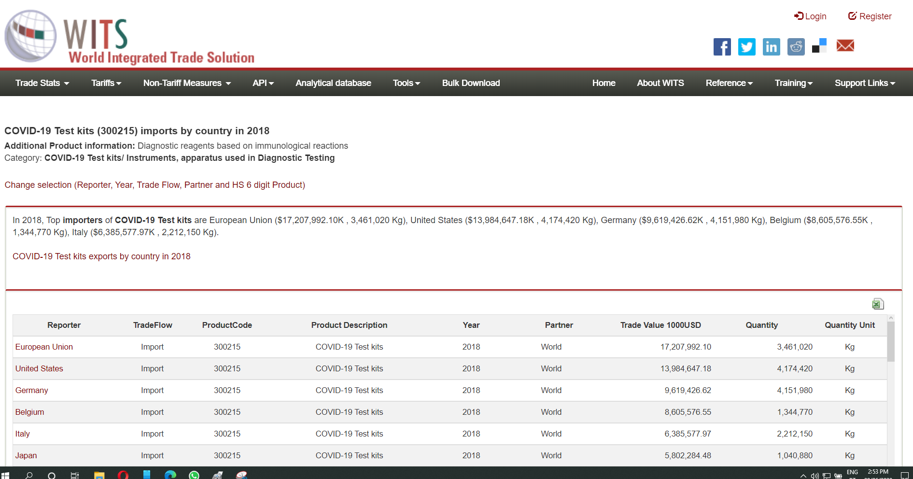Open Bulk Download page
The width and height of the screenshot is (913, 479).
click(471, 83)
